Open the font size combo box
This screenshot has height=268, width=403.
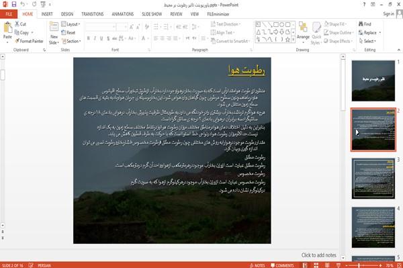[x=122, y=27]
